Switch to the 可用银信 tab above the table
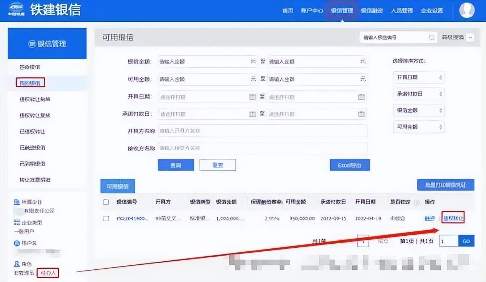486x282 pixels. pos(118,187)
